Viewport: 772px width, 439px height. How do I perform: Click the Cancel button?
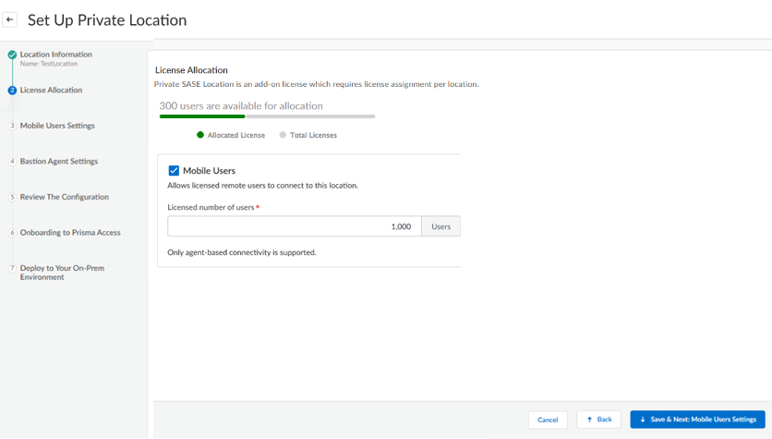[548, 420]
